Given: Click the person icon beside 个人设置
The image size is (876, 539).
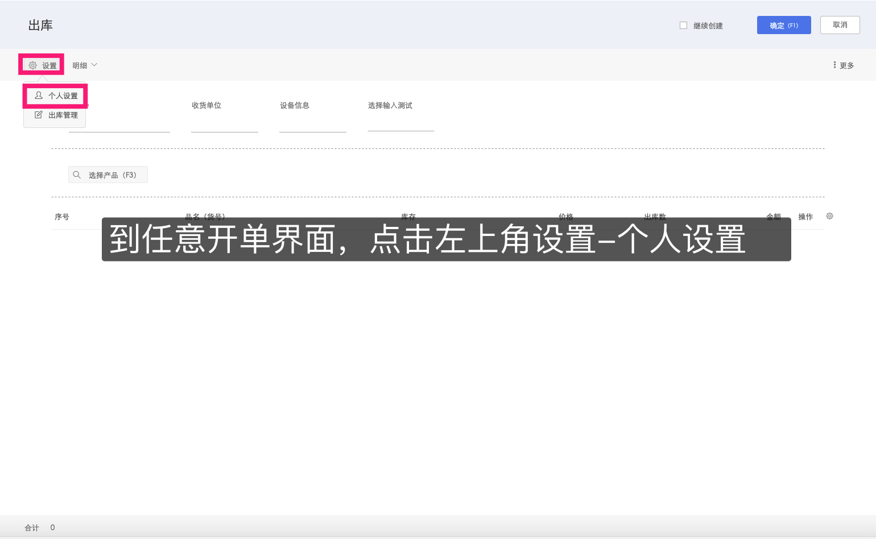Looking at the screenshot, I should (38, 96).
